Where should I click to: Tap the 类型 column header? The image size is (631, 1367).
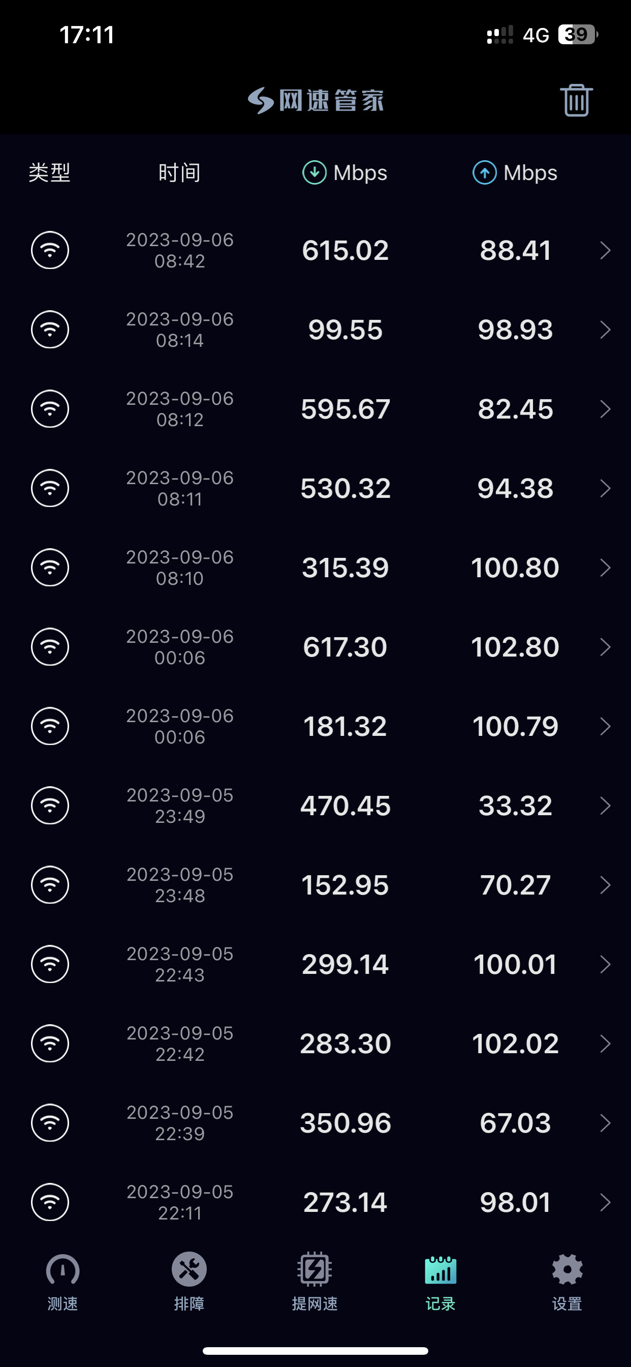pyautogui.click(x=49, y=172)
